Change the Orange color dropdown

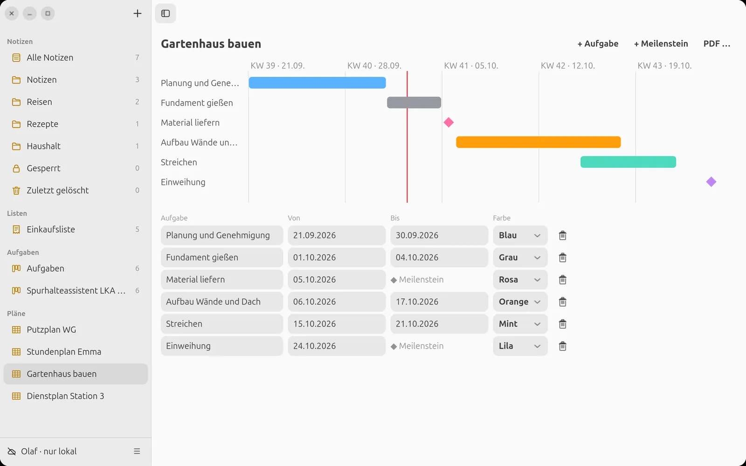[520, 302]
